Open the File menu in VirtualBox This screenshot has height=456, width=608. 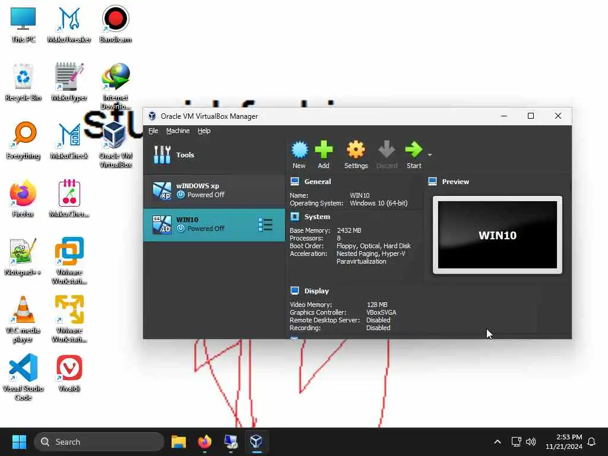click(x=153, y=131)
